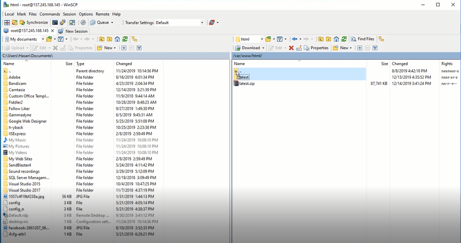Go to remote home directory icon
Screen dimensions: 461x243
coord(336,39)
